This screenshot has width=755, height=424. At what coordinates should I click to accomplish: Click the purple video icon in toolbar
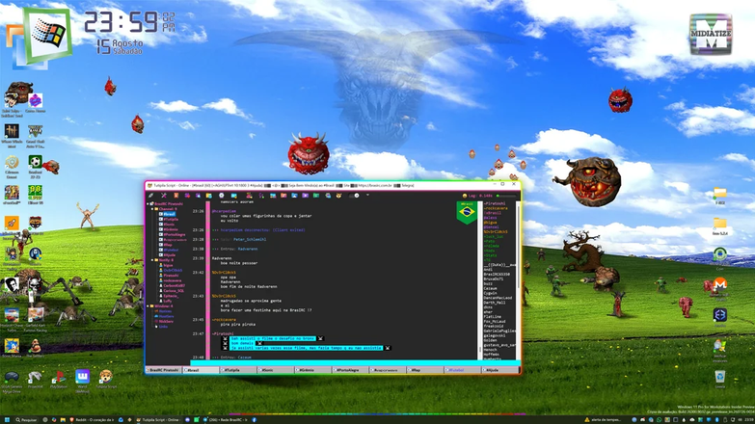coord(305,196)
